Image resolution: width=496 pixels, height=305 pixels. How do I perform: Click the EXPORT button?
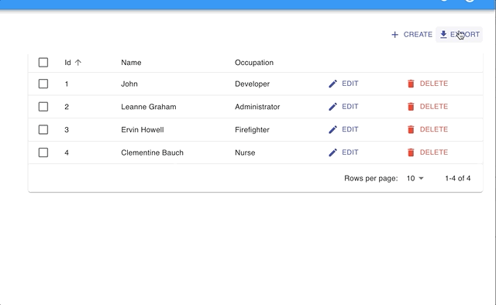pyautogui.click(x=460, y=35)
